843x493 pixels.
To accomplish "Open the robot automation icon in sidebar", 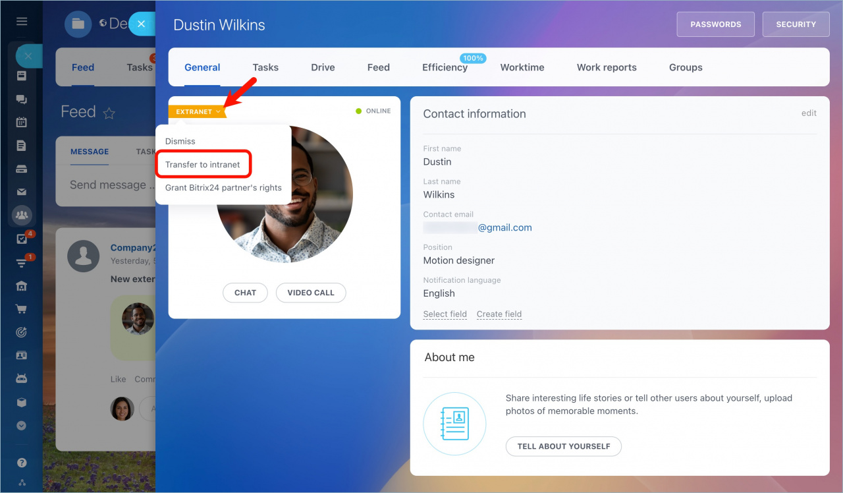I will click(x=22, y=379).
